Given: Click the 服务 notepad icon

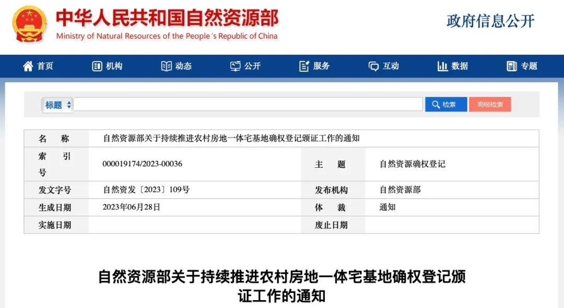Looking at the screenshot, I should tap(304, 66).
